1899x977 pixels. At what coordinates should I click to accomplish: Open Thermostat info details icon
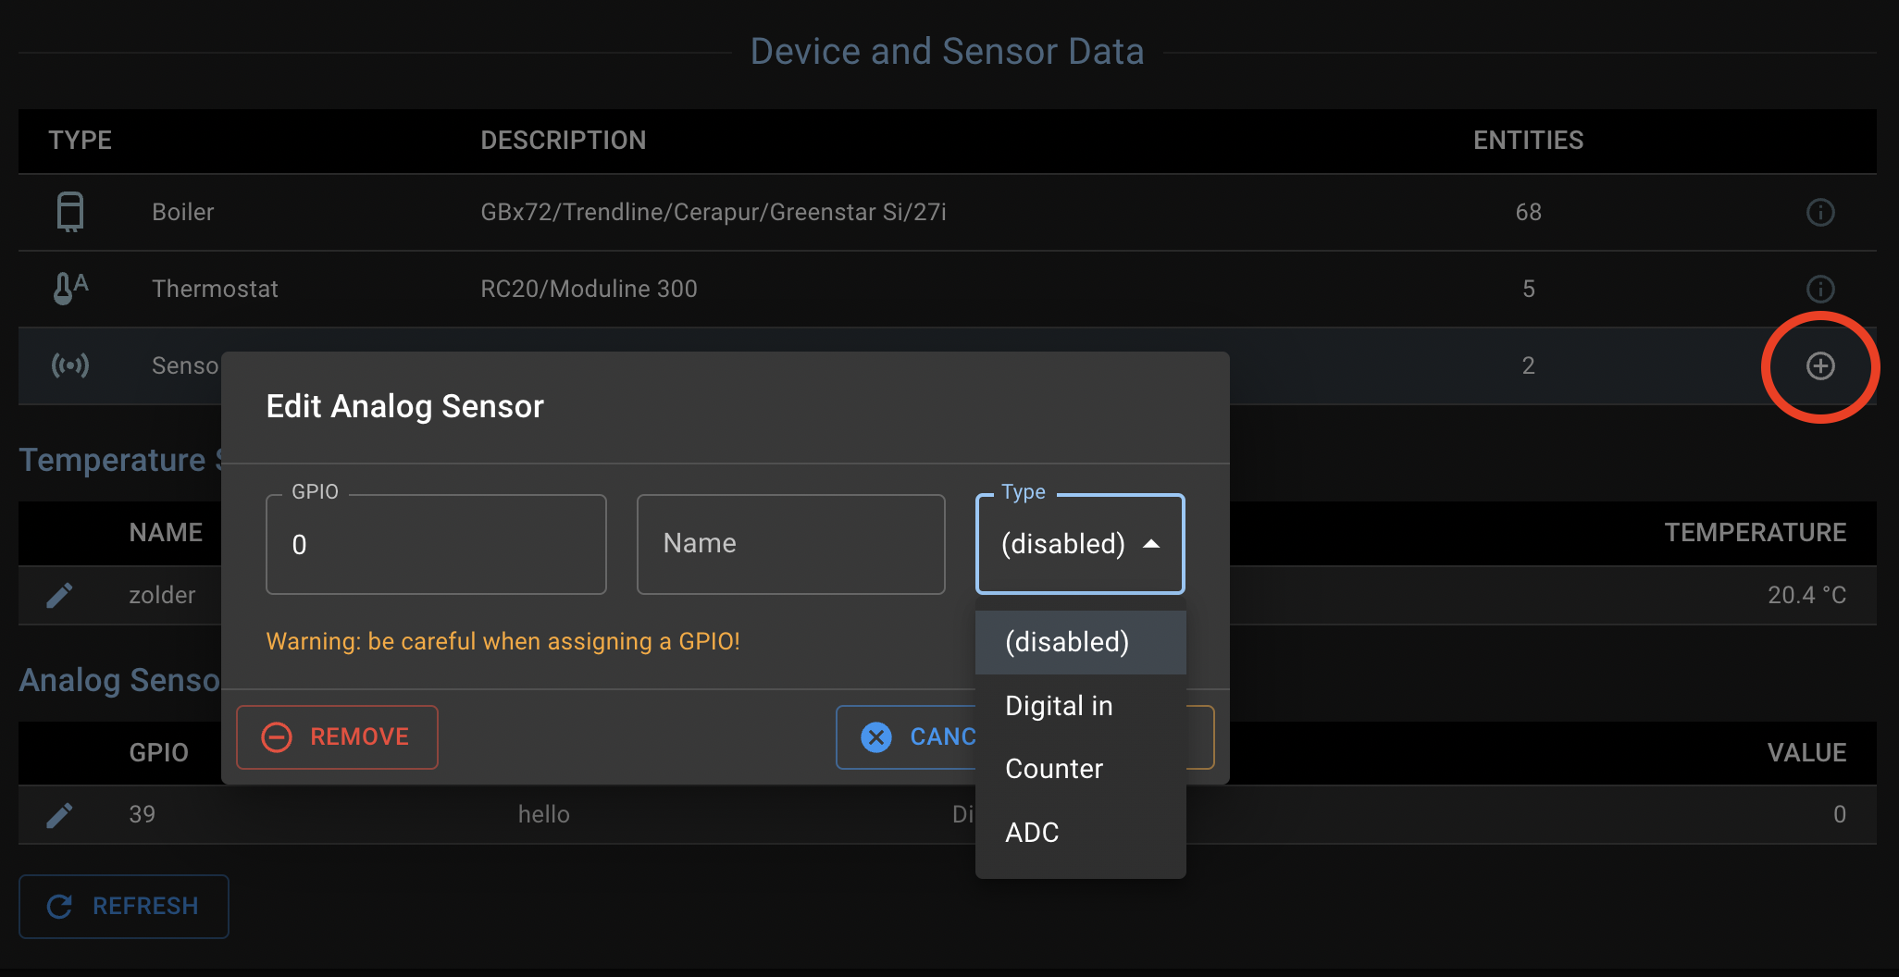pos(1819,290)
